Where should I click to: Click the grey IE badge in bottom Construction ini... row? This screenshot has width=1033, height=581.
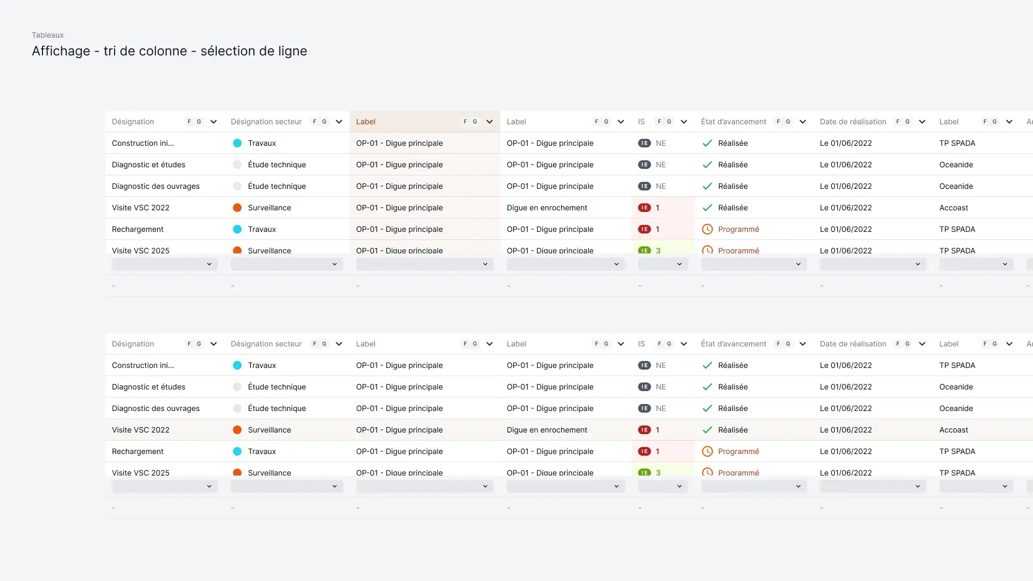(644, 365)
